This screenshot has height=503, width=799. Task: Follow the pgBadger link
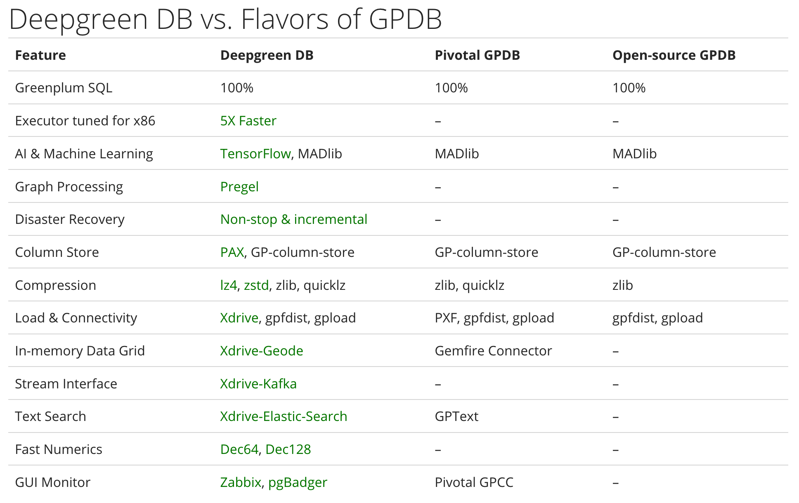(x=298, y=482)
